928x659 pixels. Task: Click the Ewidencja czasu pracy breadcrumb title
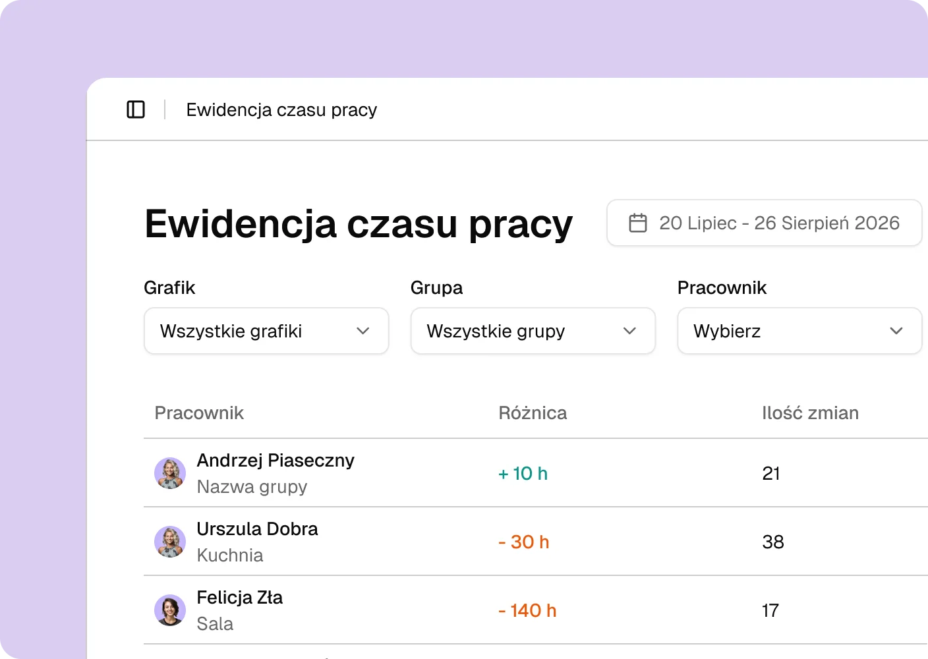point(281,109)
